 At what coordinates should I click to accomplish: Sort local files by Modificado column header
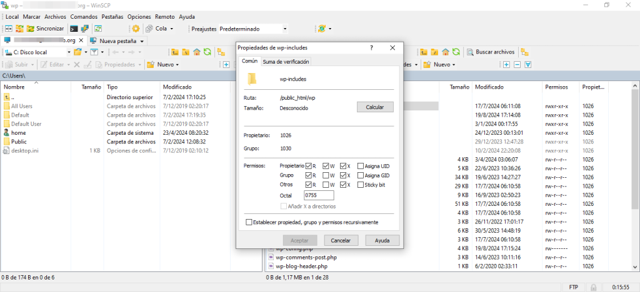point(177,87)
